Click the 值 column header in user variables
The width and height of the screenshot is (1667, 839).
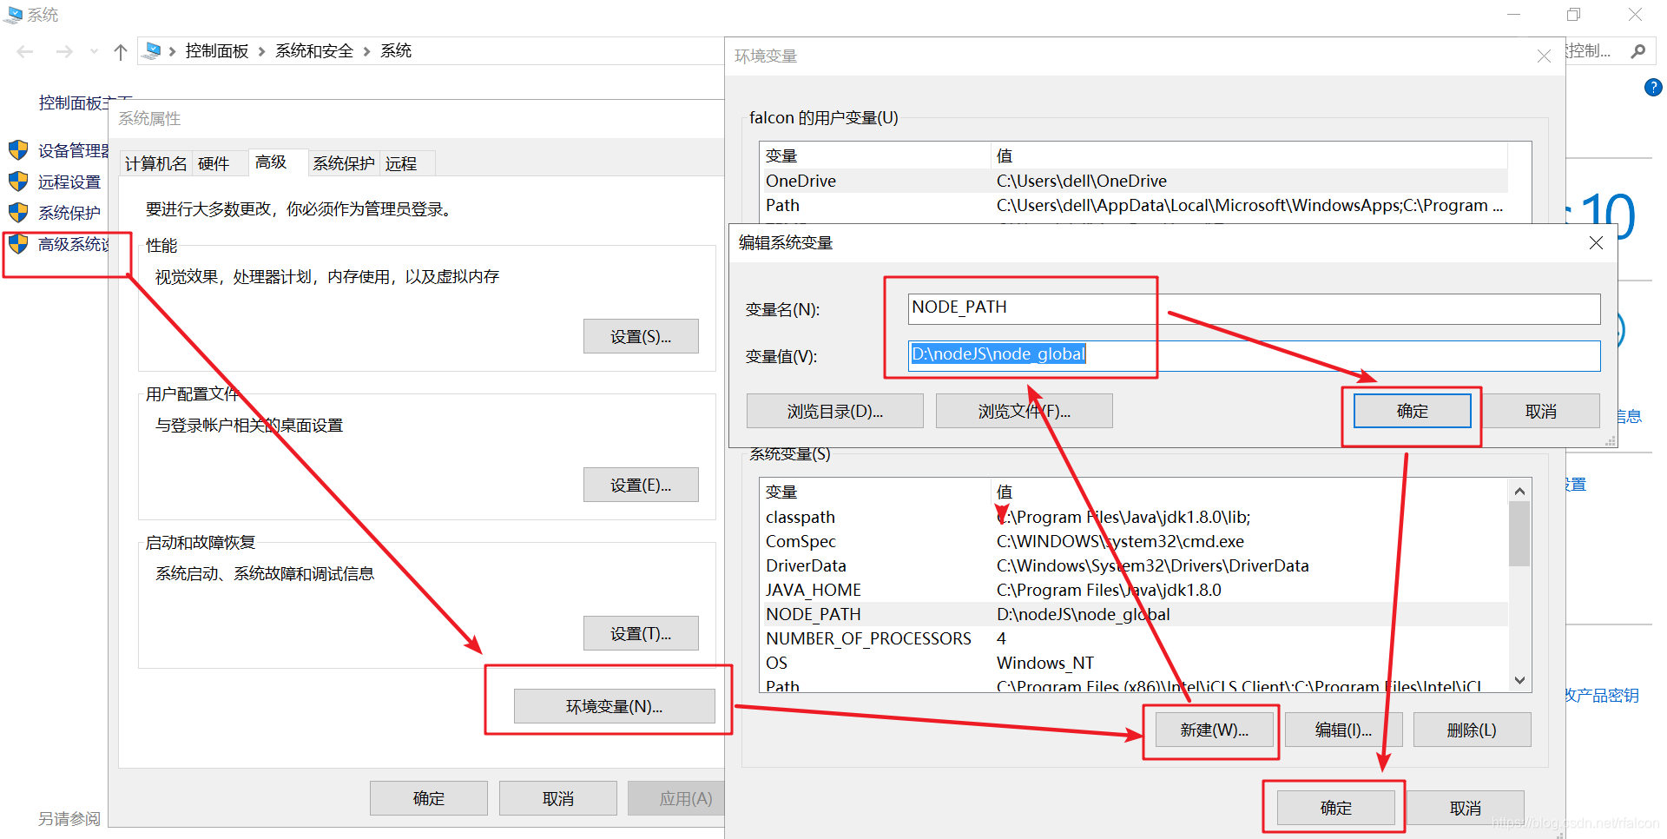coord(1249,155)
